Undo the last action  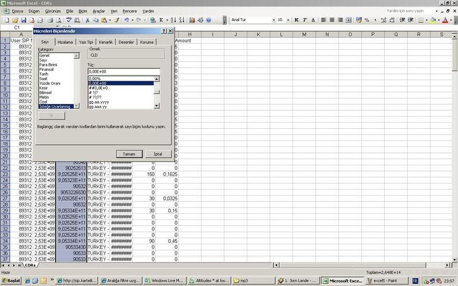click(127, 20)
